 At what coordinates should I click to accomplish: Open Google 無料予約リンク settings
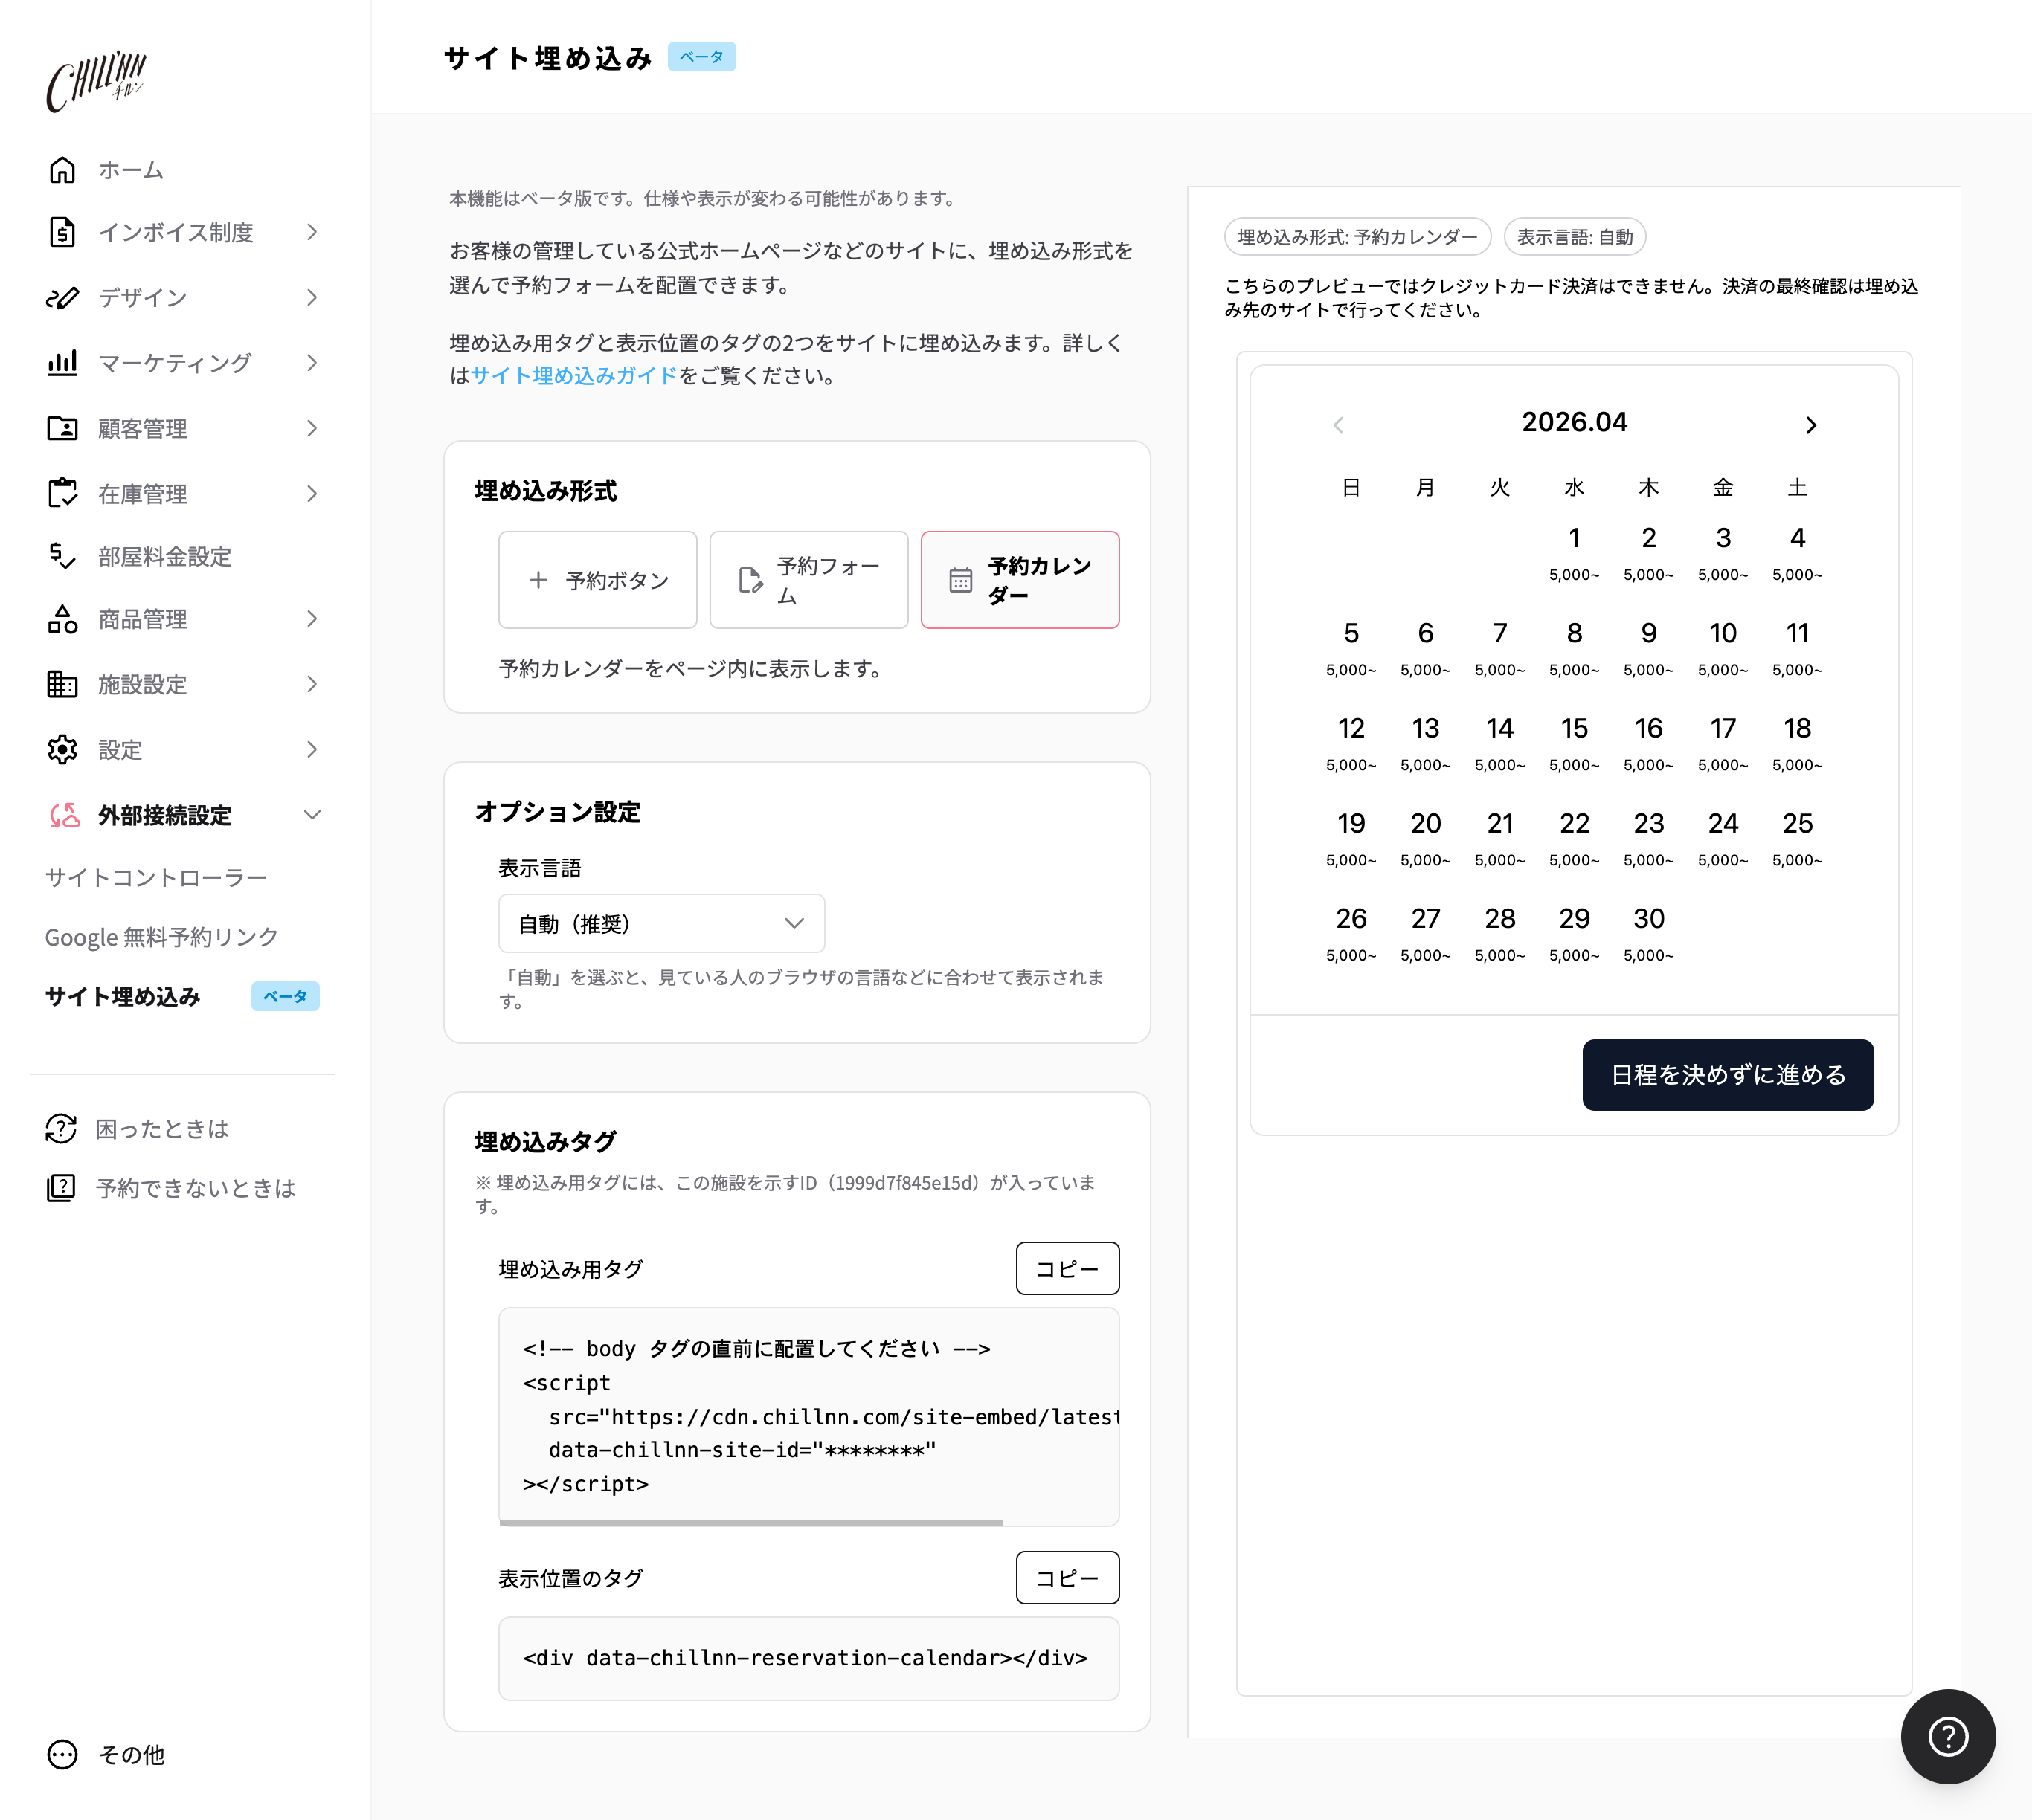(x=161, y=937)
